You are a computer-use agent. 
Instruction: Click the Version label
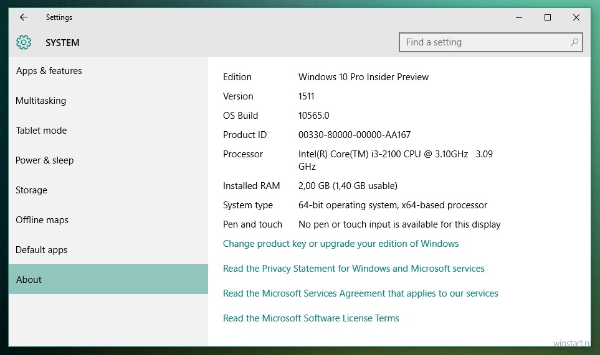(238, 96)
